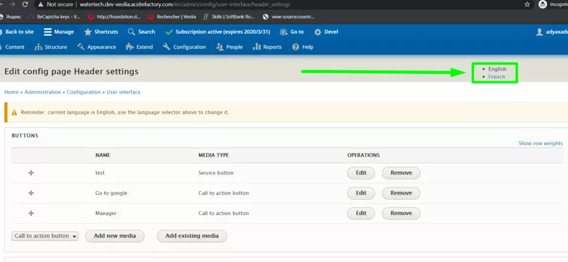Image resolution: width=568 pixels, height=262 pixels.
Task: Switch language to French
Action: [x=496, y=77]
